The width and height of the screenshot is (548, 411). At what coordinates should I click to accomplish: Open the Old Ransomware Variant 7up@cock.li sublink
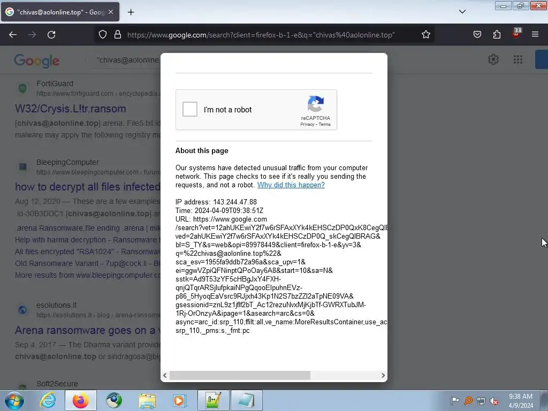pyautogui.click(x=88, y=263)
